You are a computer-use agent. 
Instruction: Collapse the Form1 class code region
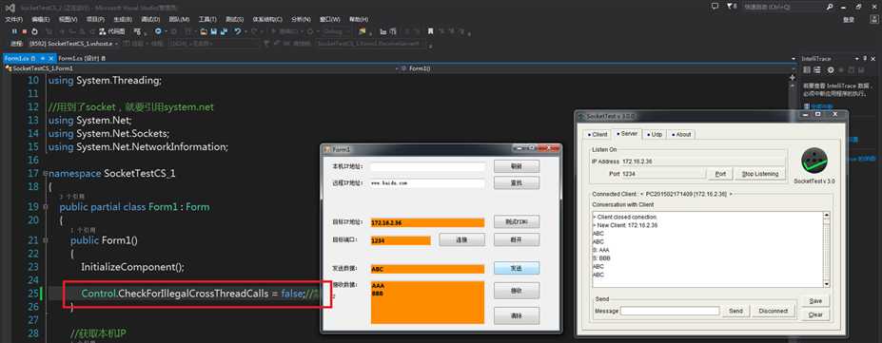[45, 207]
